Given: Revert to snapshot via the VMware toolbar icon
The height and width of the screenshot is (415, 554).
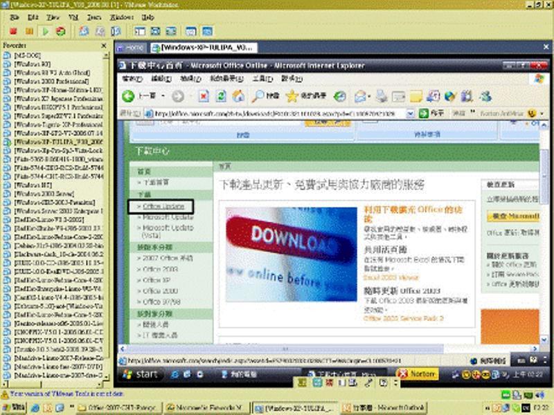Looking at the screenshot, I should coord(100,31).
